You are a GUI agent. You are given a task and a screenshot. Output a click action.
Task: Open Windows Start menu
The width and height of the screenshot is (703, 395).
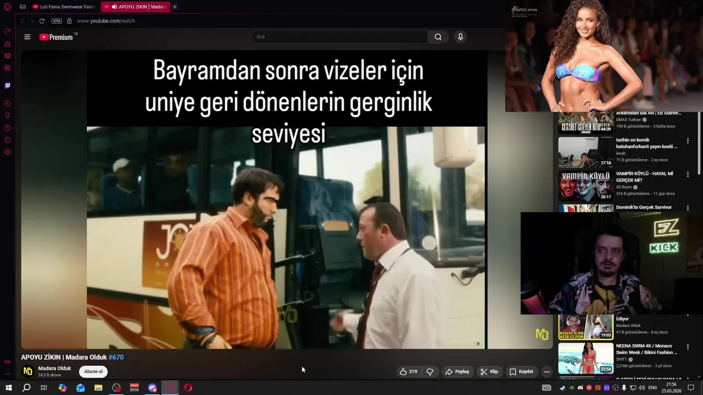[8, 388]
